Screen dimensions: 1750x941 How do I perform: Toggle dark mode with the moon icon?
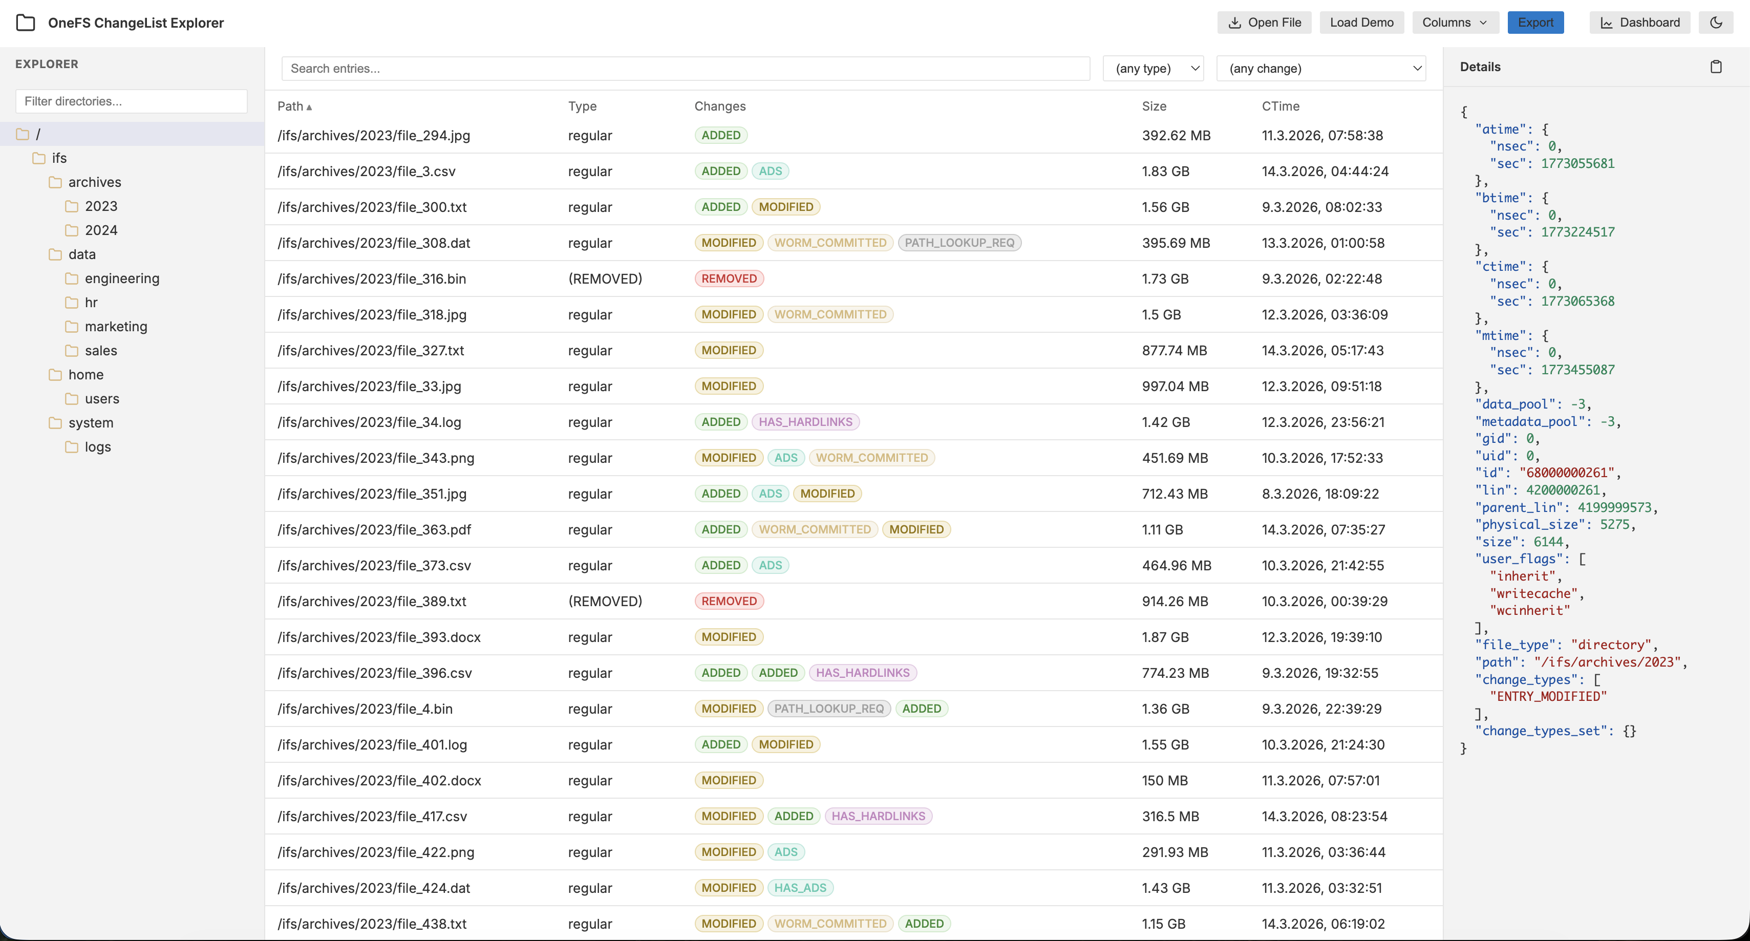tap(1715, 23)
